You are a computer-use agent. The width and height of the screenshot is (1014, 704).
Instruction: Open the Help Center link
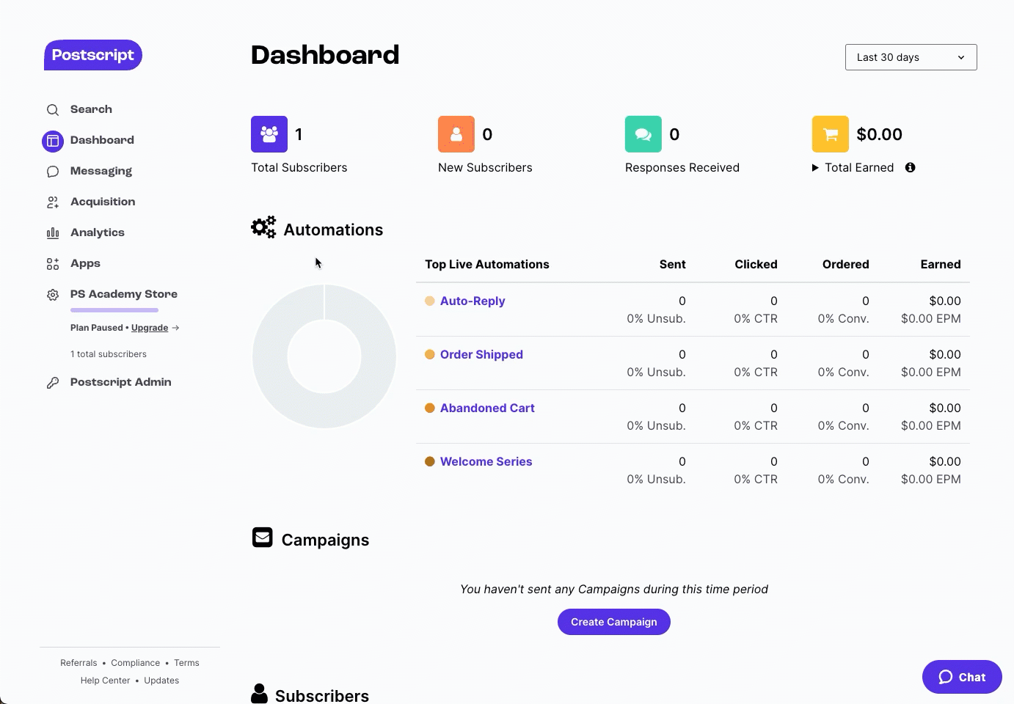[x=106, y=681]
